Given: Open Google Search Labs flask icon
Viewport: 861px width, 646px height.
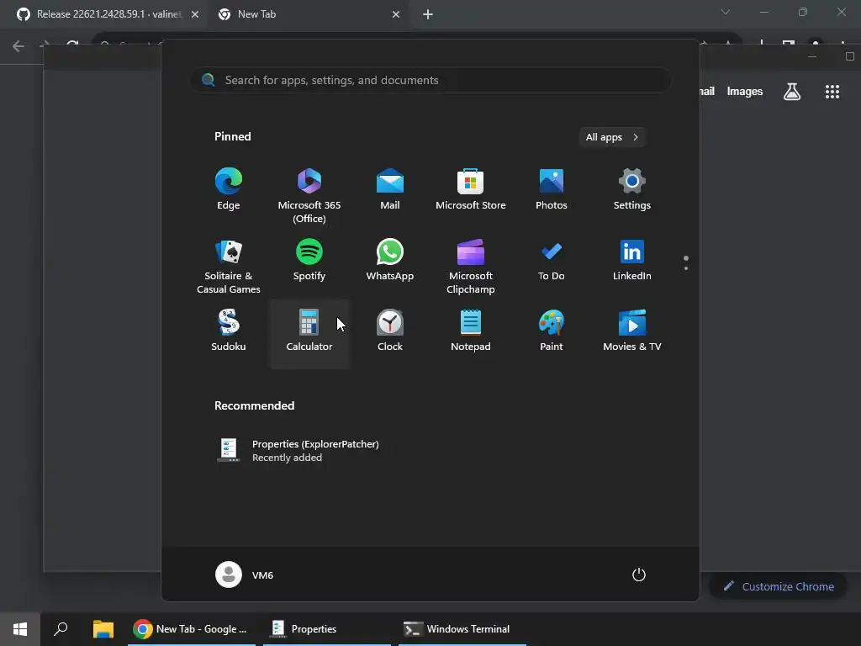Looking at the screenshot, I should [792, 91].
